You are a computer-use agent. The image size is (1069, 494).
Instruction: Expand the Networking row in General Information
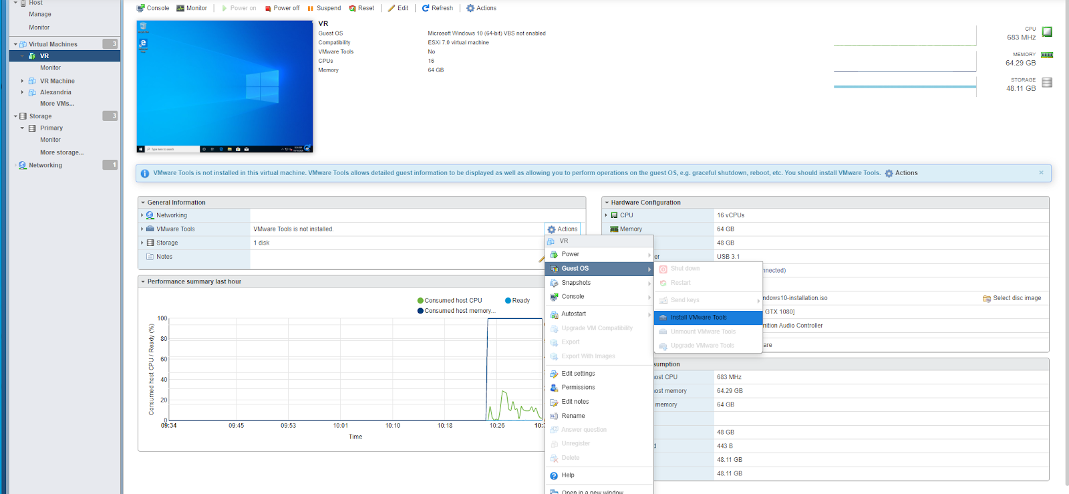point(142,215)
